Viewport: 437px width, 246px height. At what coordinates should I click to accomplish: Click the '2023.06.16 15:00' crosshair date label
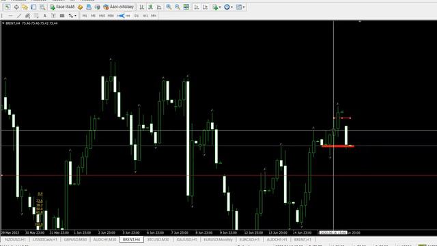(333, 232)
